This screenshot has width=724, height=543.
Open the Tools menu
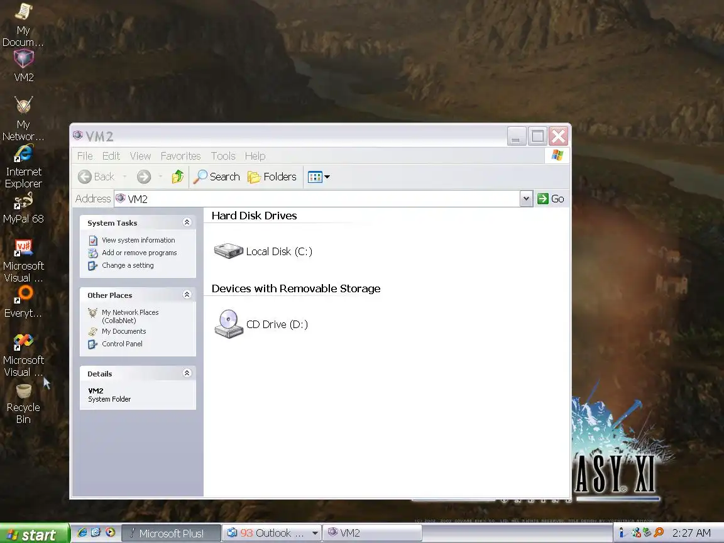pyautogui.click(x=223, y=156)
